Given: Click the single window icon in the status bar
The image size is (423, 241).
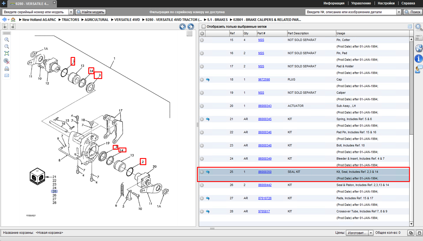Looking at the screenshot, I should point(419,233).
